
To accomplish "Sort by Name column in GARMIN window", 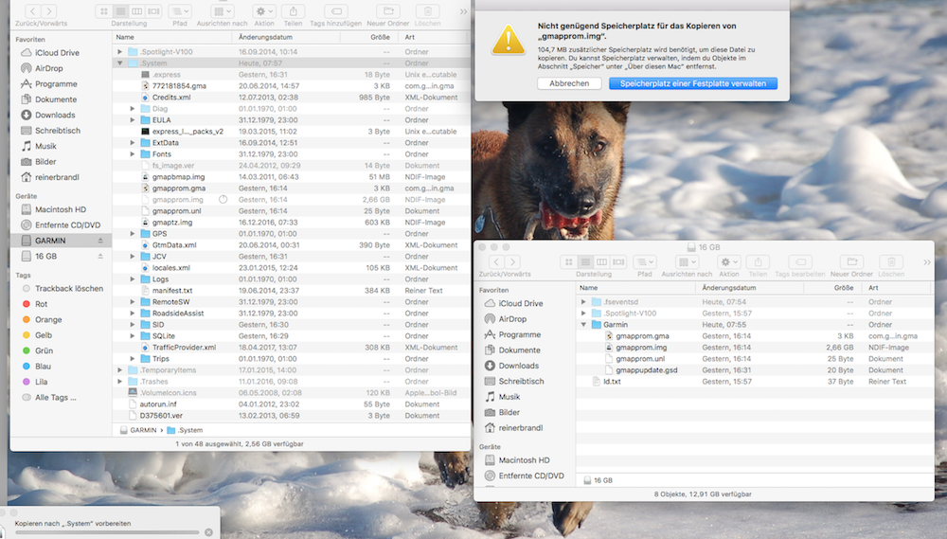I will (172, 38).
